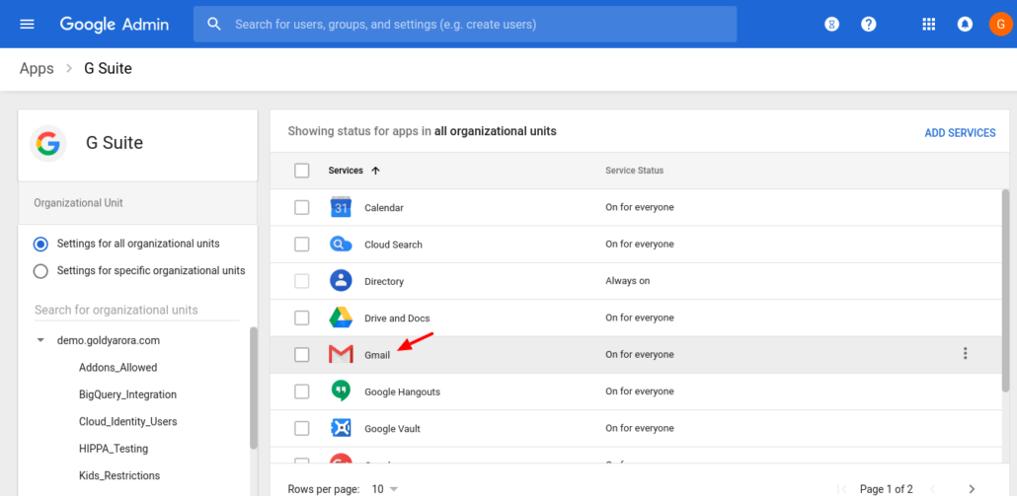This screenshot has width=1017, height=496.
Task: Open Gmail row more options menu
Action: tap(965, 354)
